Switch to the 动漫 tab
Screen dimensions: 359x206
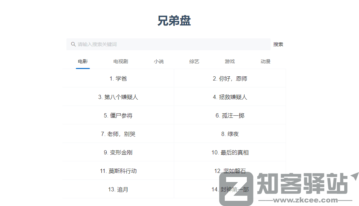tap(265, 61)
